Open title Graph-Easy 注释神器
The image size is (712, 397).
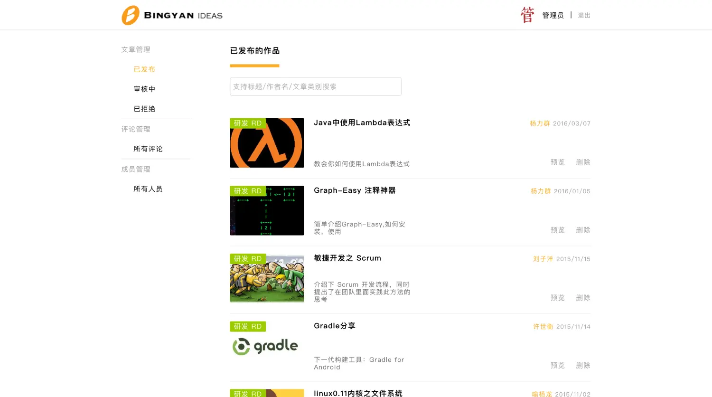pos(355,190)
